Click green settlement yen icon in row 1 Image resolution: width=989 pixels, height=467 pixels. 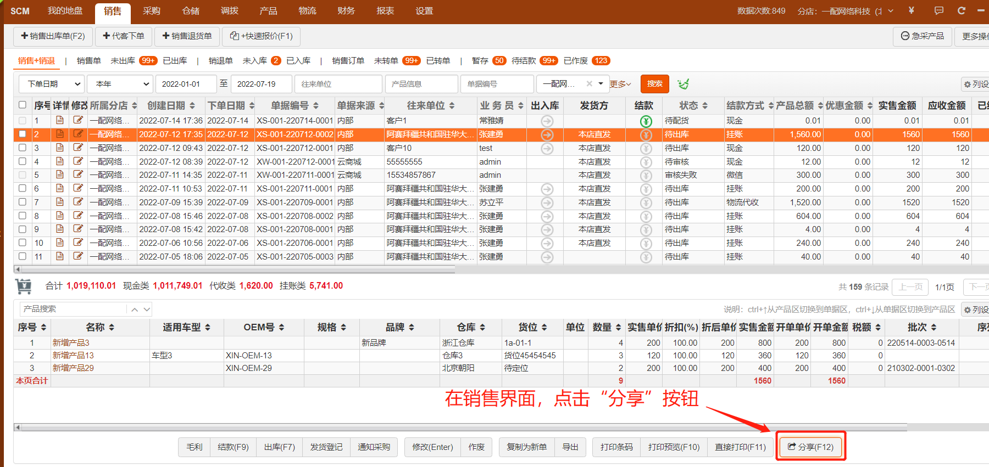pyautogui.click(x=646, y=121)
